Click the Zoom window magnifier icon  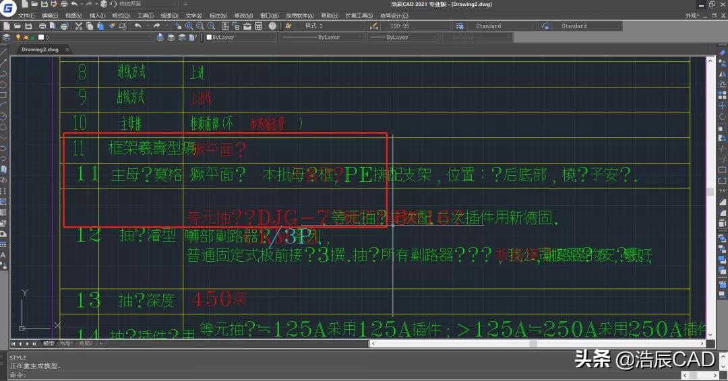point(200,26)
